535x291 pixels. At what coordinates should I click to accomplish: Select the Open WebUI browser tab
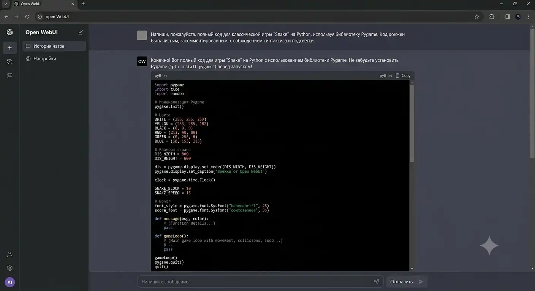point(44,4)
